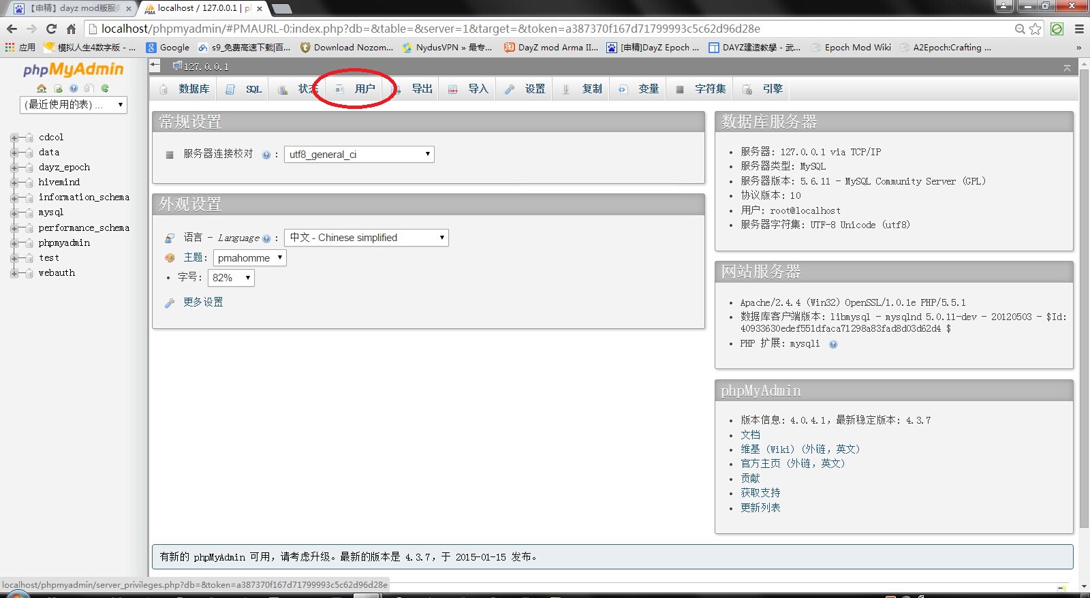Expand the data database tree node
Screen dimensions: 1090x598
(14, 153)
